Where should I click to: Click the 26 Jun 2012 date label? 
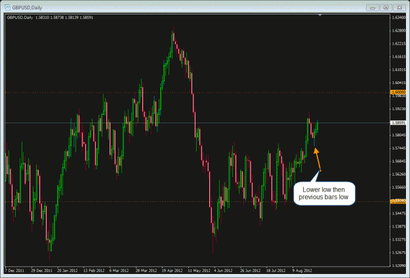[250, 271]
